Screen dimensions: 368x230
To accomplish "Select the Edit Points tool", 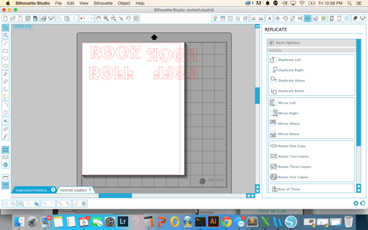I will click(x=5, y=35).
